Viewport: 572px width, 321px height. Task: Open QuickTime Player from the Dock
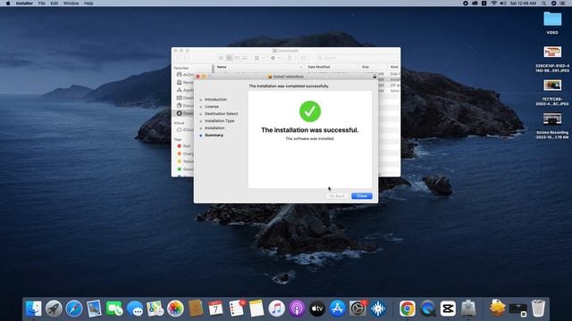click(427, 309)
